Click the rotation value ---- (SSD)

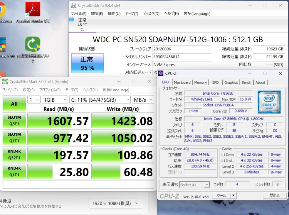tap(269, 65)
